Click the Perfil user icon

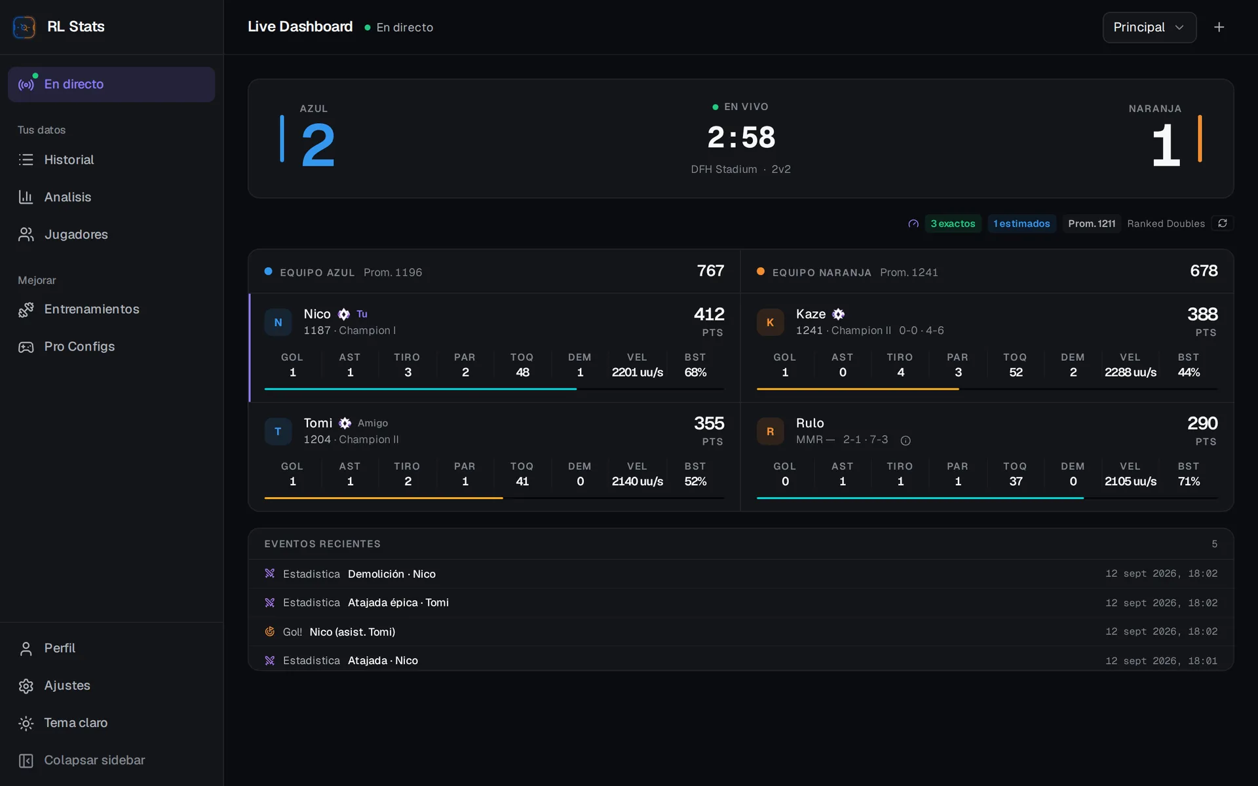[x=26, y=648]
